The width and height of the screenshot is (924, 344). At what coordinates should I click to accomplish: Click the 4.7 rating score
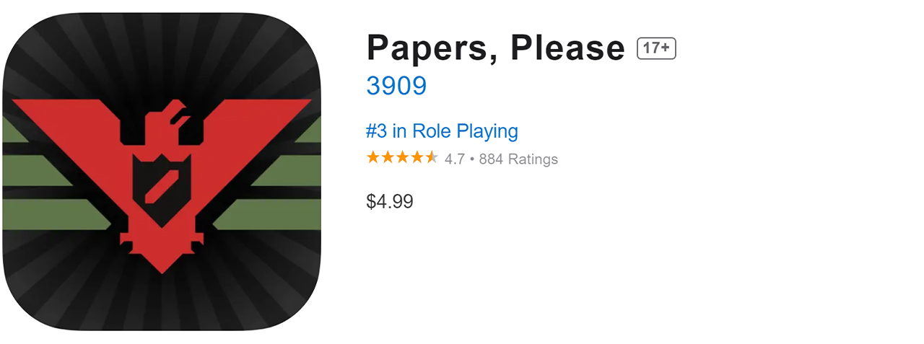tap(455, 159)
